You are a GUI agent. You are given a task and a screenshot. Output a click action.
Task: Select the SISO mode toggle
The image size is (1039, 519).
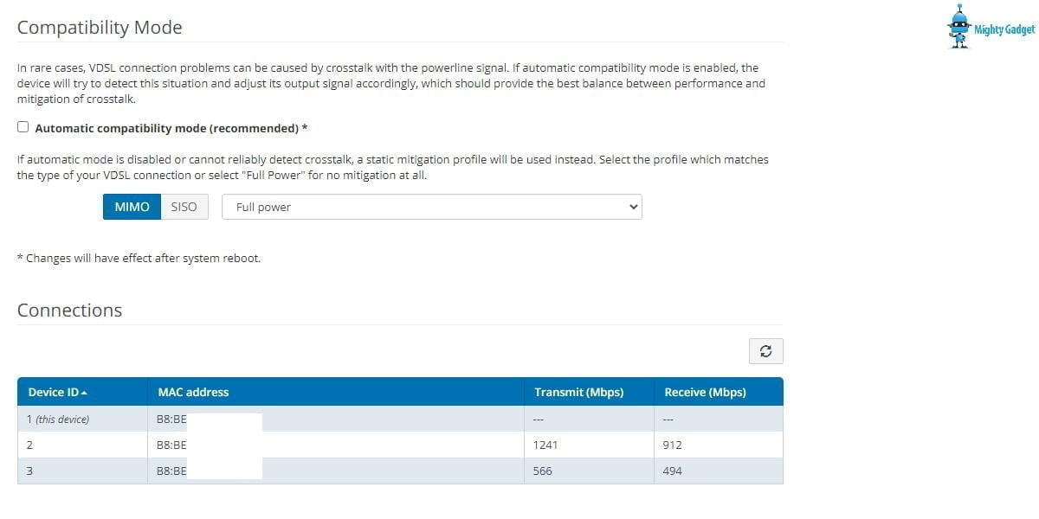click(x=184, y=207)
